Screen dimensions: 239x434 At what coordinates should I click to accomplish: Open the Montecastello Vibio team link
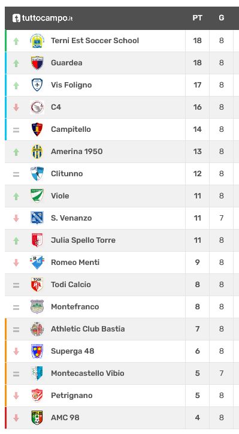(87, 373)
